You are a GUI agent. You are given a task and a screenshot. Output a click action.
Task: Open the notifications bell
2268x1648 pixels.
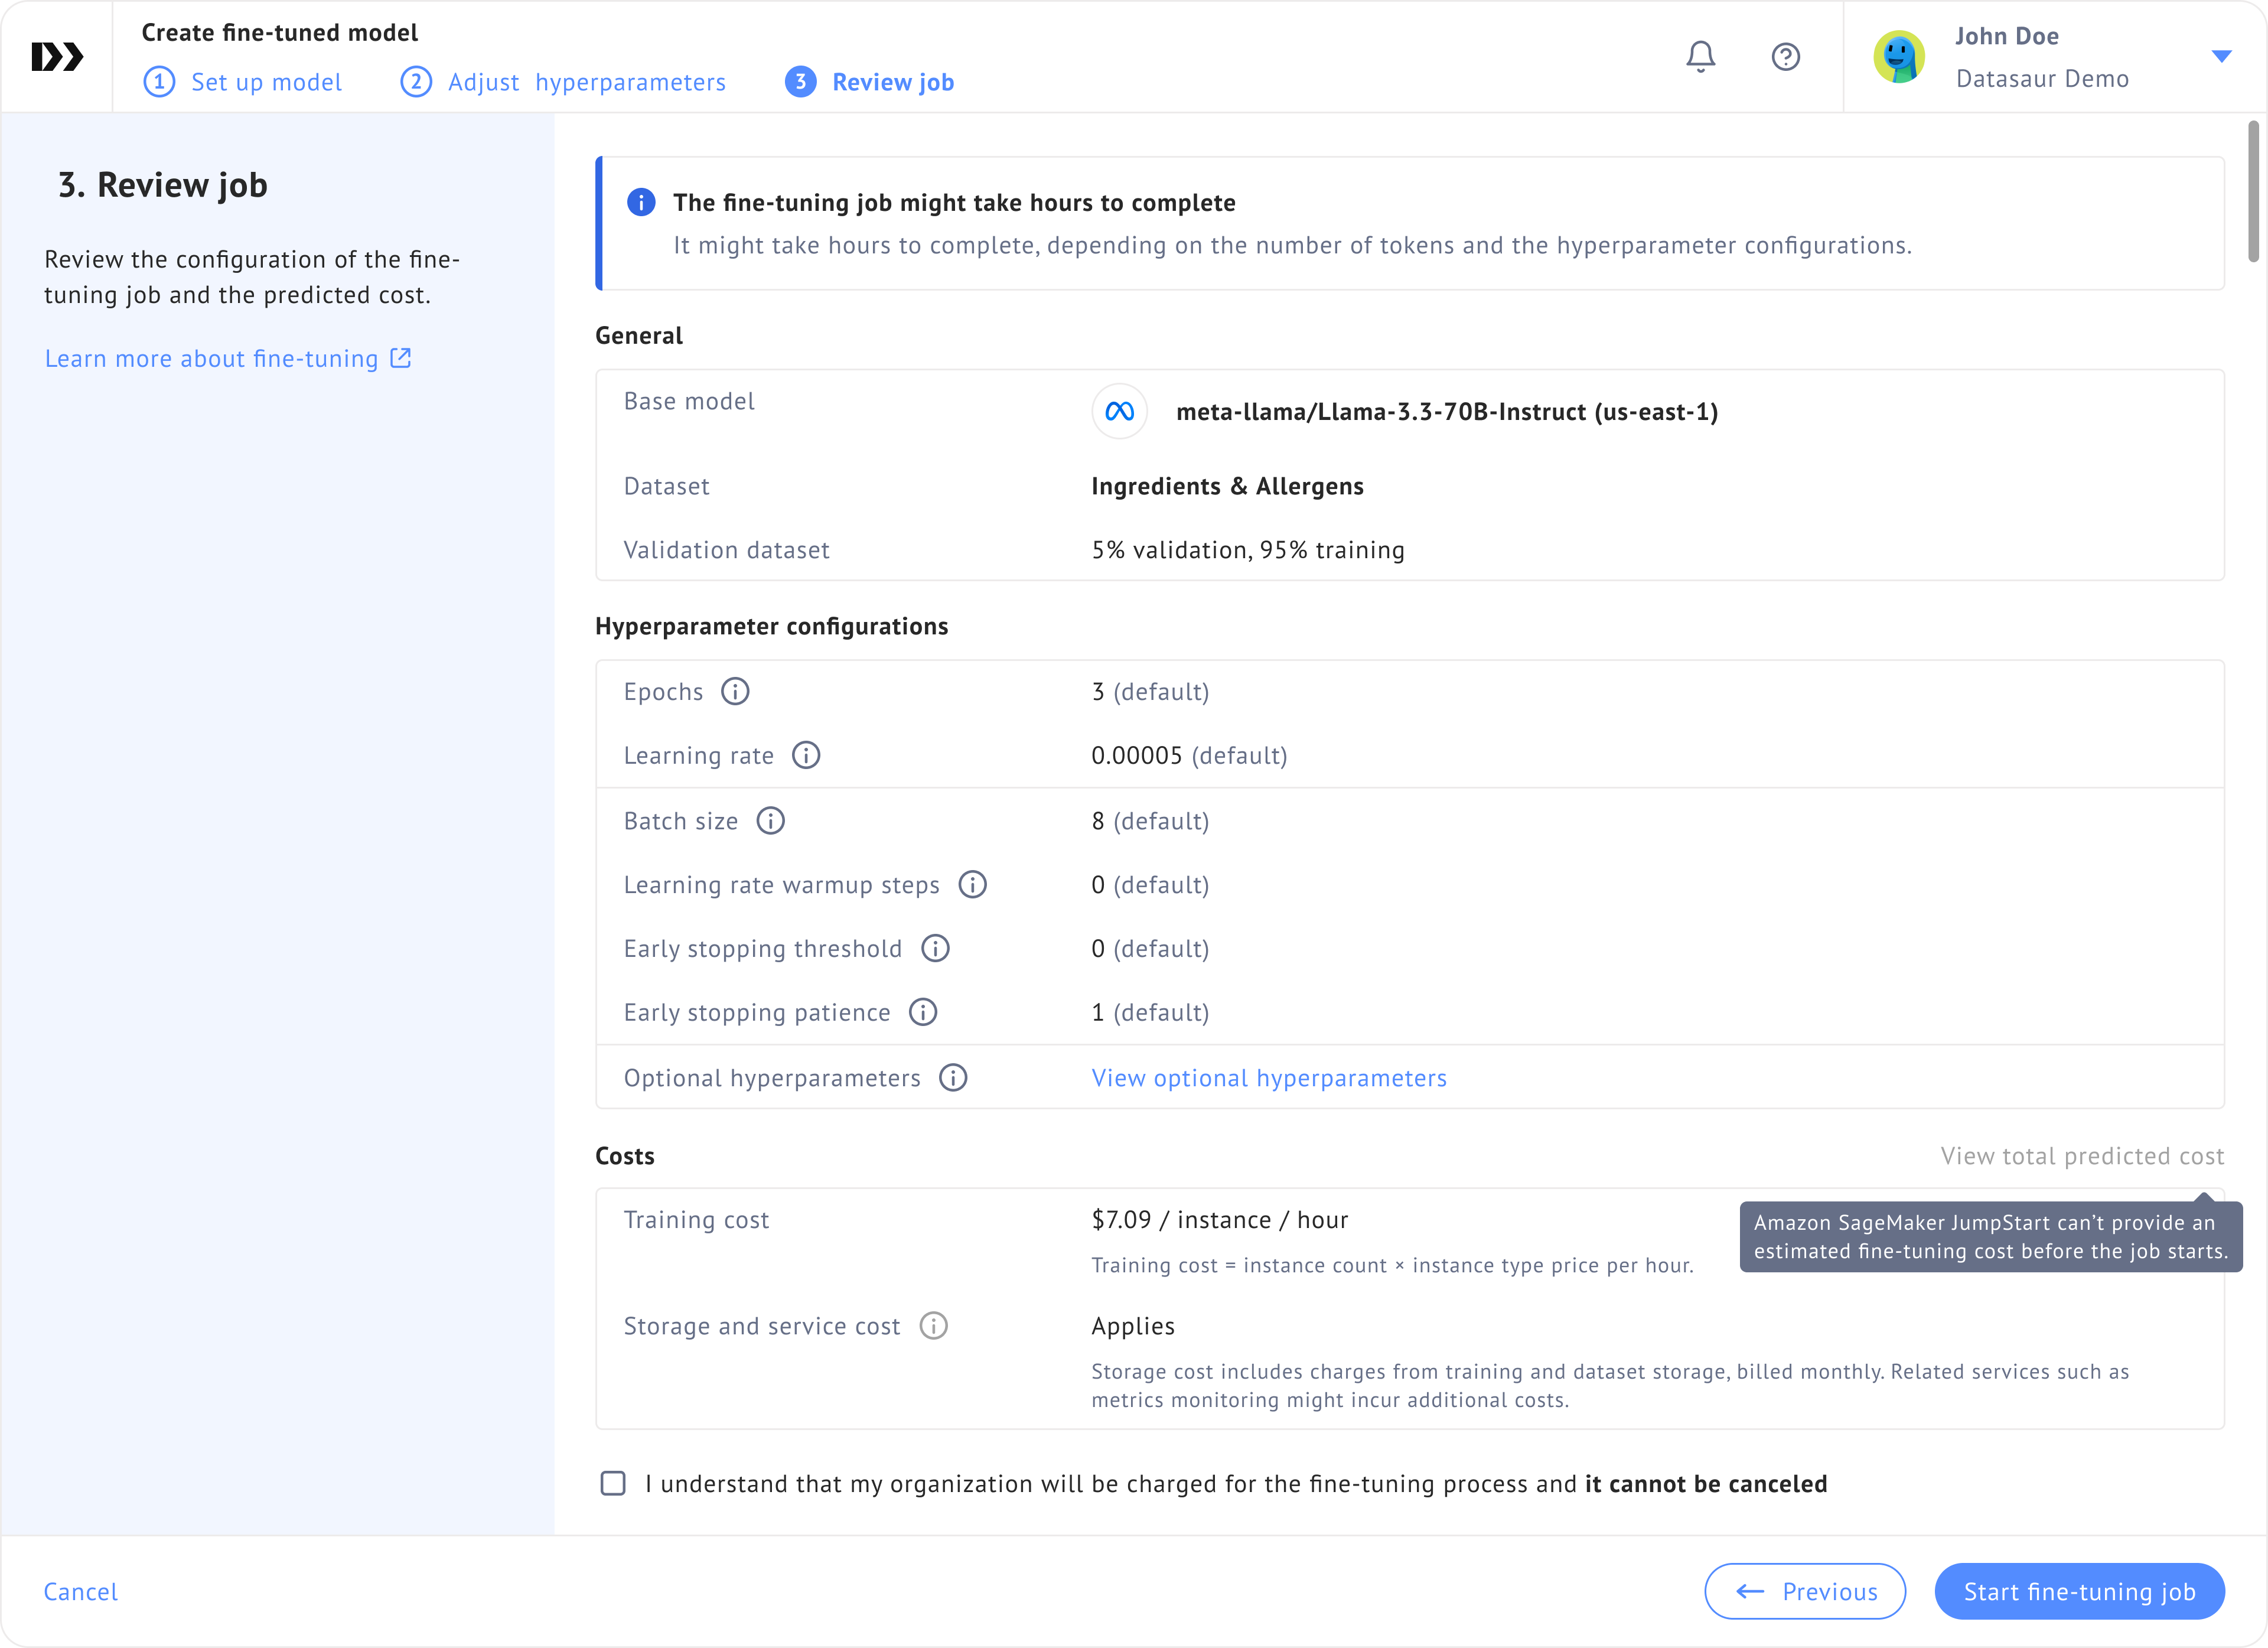pos(1700,57)
